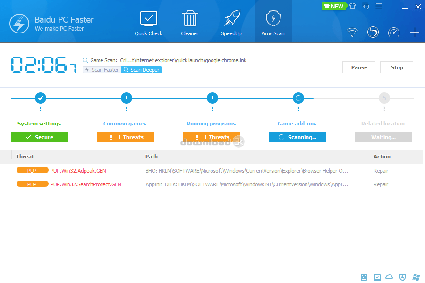Click the speedometer performance icon
425x283 pixels.
point(394,32)
